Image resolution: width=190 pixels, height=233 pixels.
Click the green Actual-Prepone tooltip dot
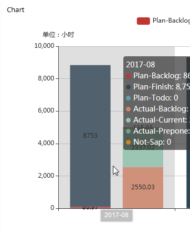point(129,131)
